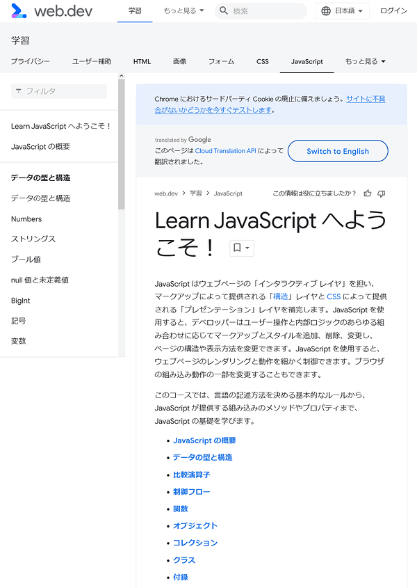Select null 値と未定義値 in sidebar
The height and width of the screenshot is (588, 417).
(40, 280)
